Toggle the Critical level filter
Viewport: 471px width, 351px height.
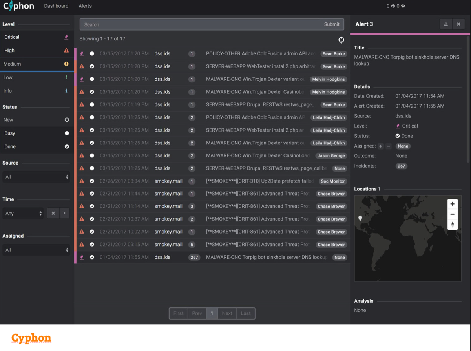pos(36,37)
